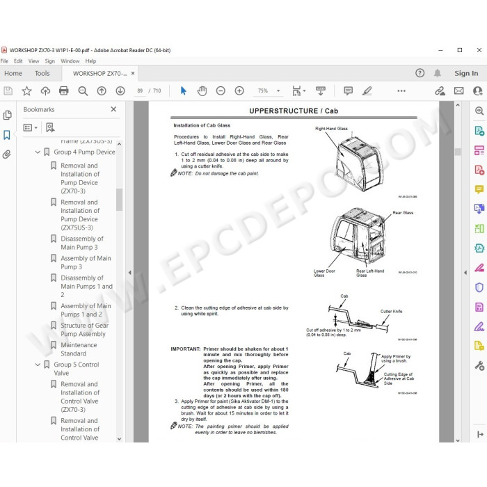The height and width of the screenshot is (487, 487).
Task: Open bookmark options dropdown
Action: [x=31, y=127]
